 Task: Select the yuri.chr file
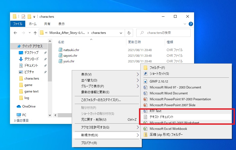[x=69, y=61]
